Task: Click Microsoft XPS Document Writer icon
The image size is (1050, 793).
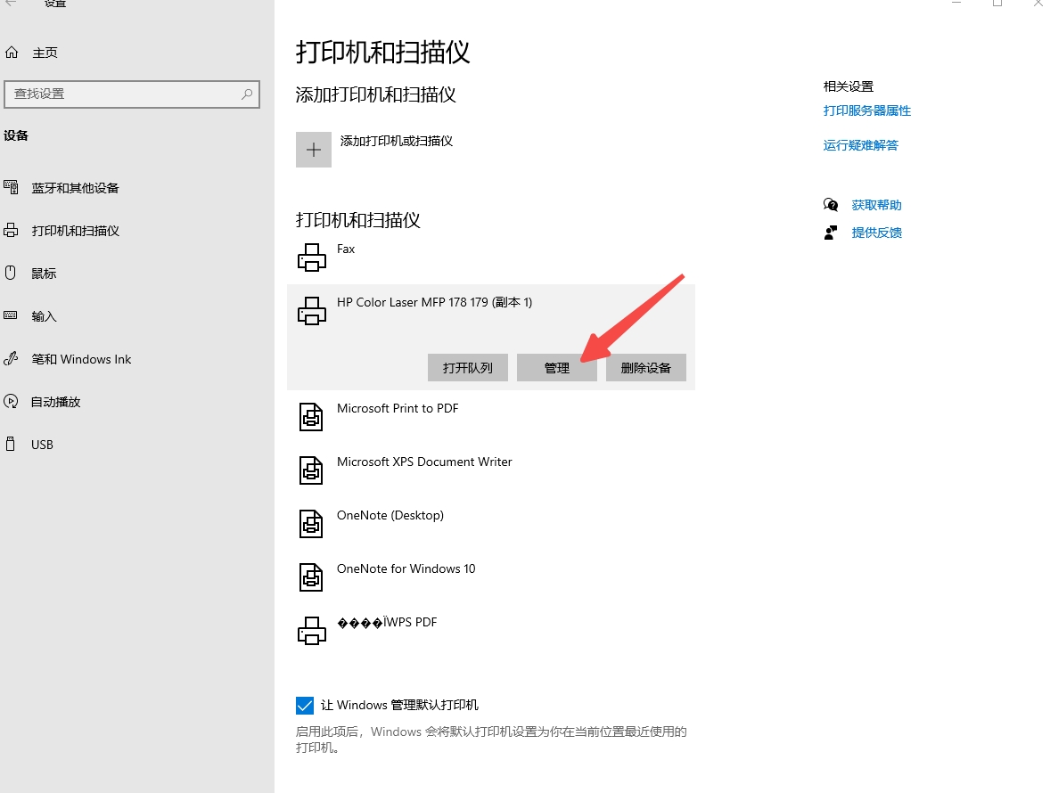Action: pyautogui.click(x=311, y=470)
